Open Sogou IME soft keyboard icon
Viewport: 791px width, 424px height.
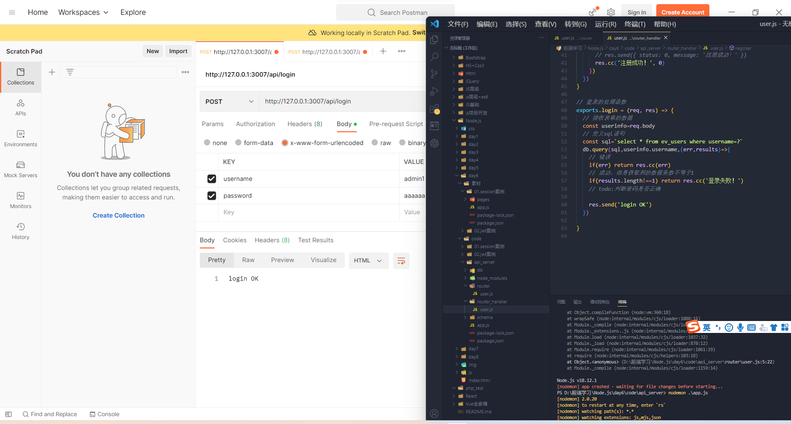pyautogui.click(x=751, y=328)
